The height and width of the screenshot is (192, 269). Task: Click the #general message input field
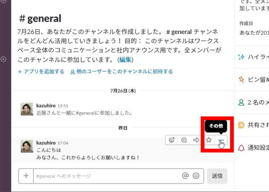tap(107, 176)
